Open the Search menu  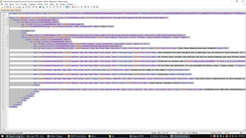[x=12, y=4]
